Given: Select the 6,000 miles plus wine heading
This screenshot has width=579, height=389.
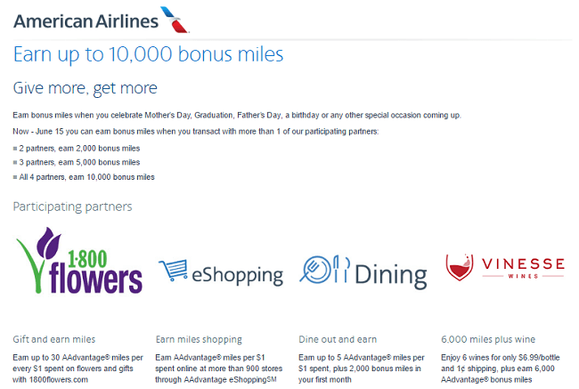Looking at the screenshot, I should click(488, 339).
